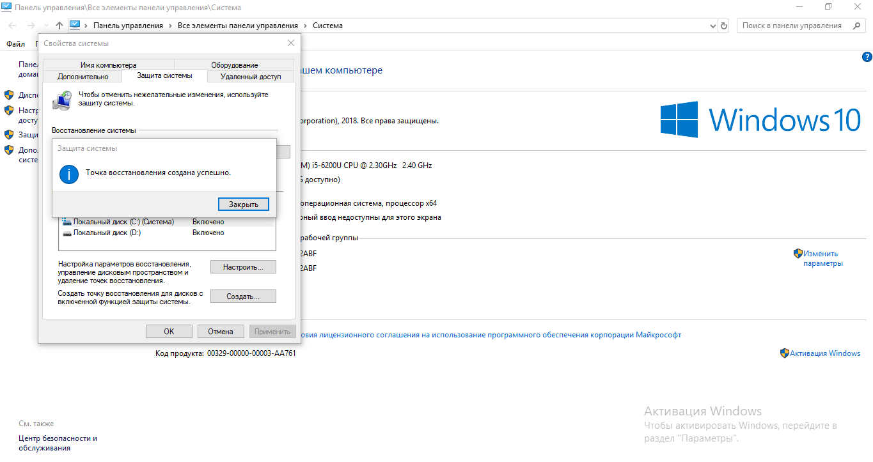Click the drive icon next to Локальный диск (D:)
The width and height of the screenshot is (873, 462).
[x=67, y=233]
